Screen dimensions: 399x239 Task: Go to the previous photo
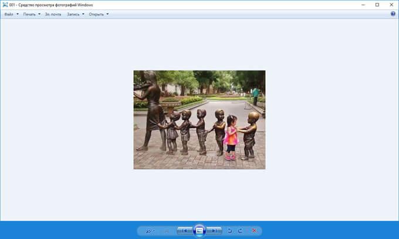[x=184, y=231]
